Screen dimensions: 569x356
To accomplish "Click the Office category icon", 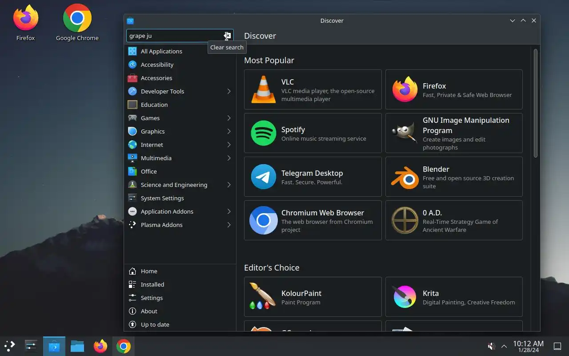I will 132,171.
